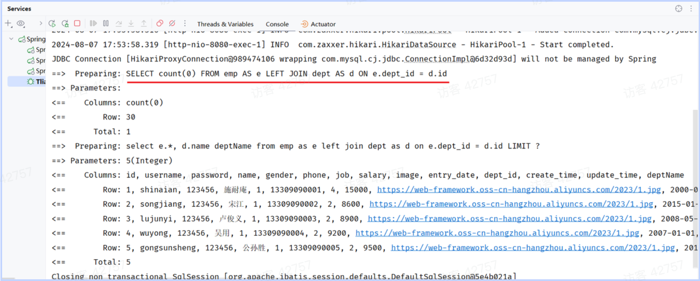Resume the paused program

93,23
